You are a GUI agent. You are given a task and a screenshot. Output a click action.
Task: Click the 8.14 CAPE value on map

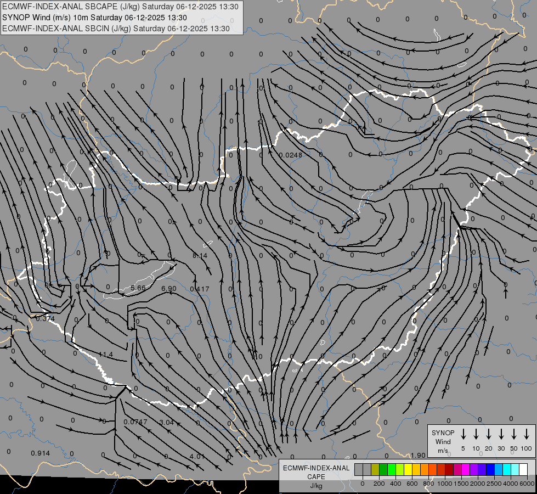click(x=200, y=256)
